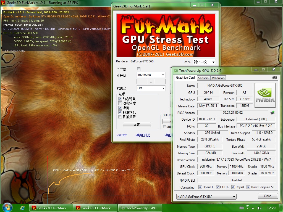The image size is (283, 212).
Task: Expand the 抗锯齿 anti-aliasing dropdown
Action: 151,88
